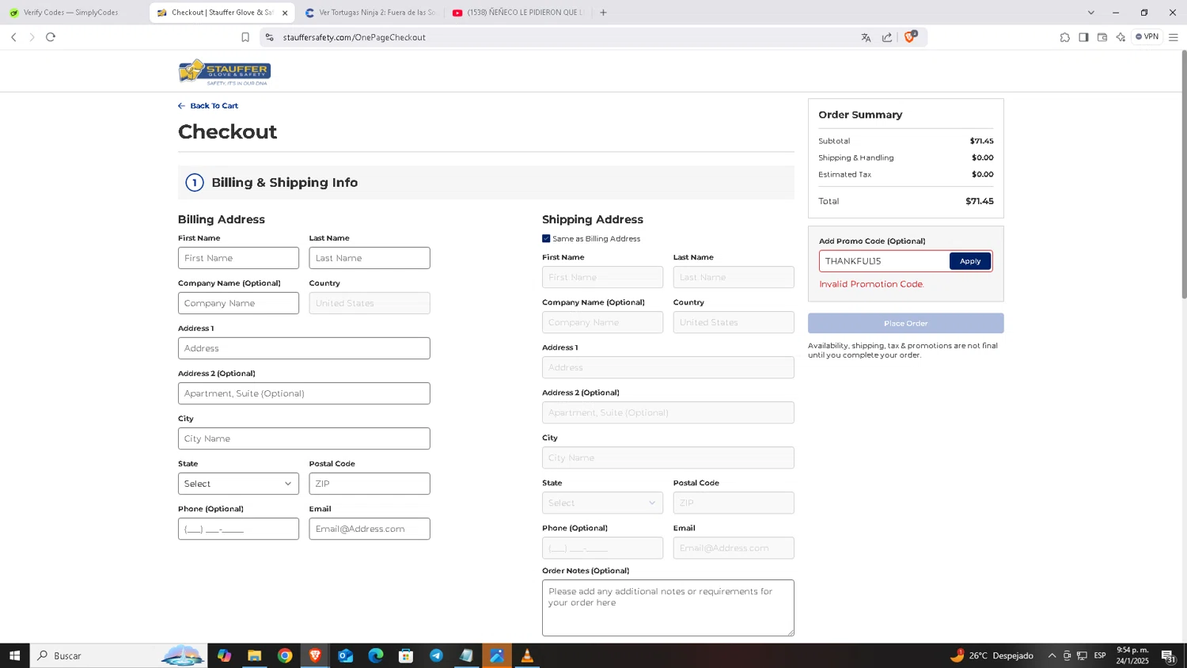Open Google Chrome from the taskbar
This screenshot has height=668, width=1187.
pos(285,655)
